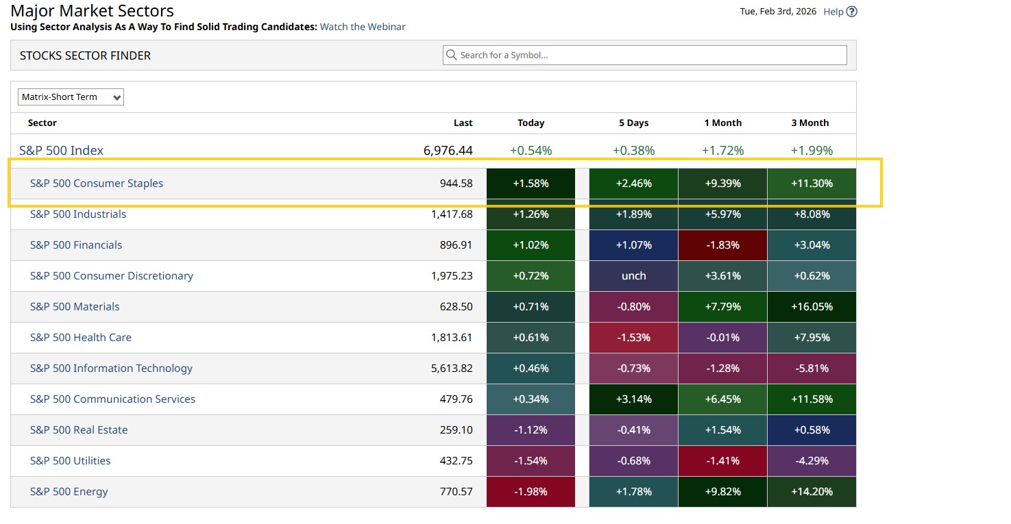Click S&P 500 Communication Services link
1011x524 pixels.
point(112,399)
